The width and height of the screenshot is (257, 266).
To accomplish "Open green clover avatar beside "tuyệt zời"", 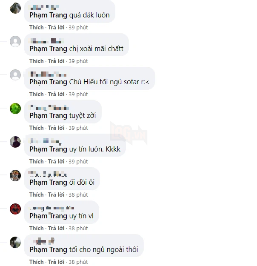I will (x=15, y=109).
